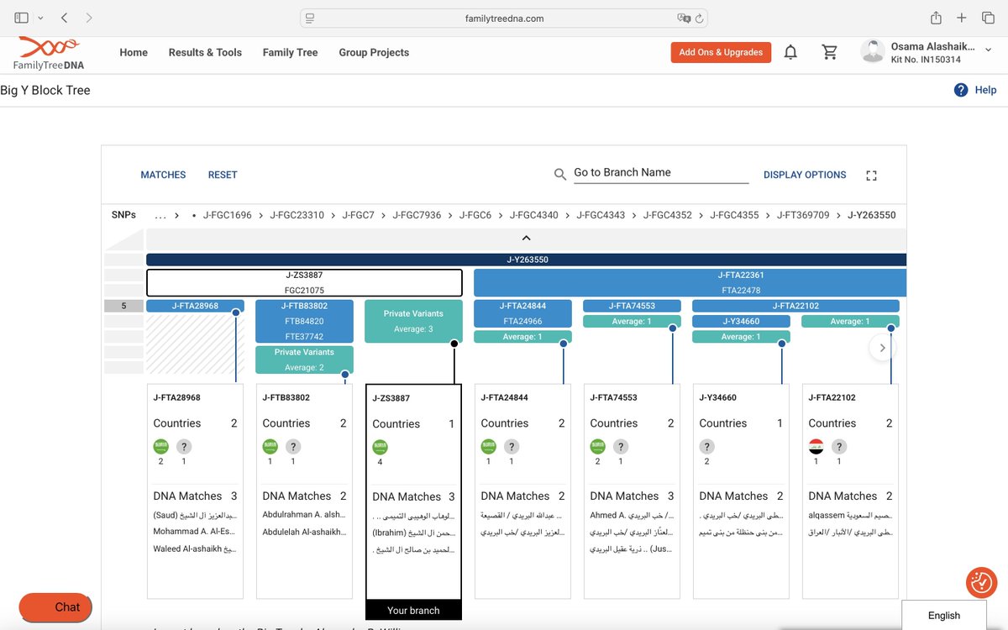Click unknown country icon in J-Y34660 card
This screenshot has width=1008, height=630.
[x=707, y=446]
